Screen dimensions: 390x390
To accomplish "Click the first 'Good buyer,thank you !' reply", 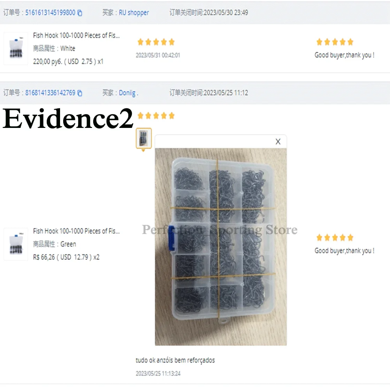I will [344, 55].
